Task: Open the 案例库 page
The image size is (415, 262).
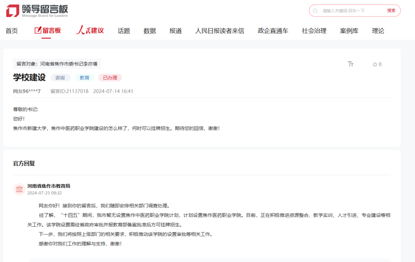Action: click(x=349, y=31)
